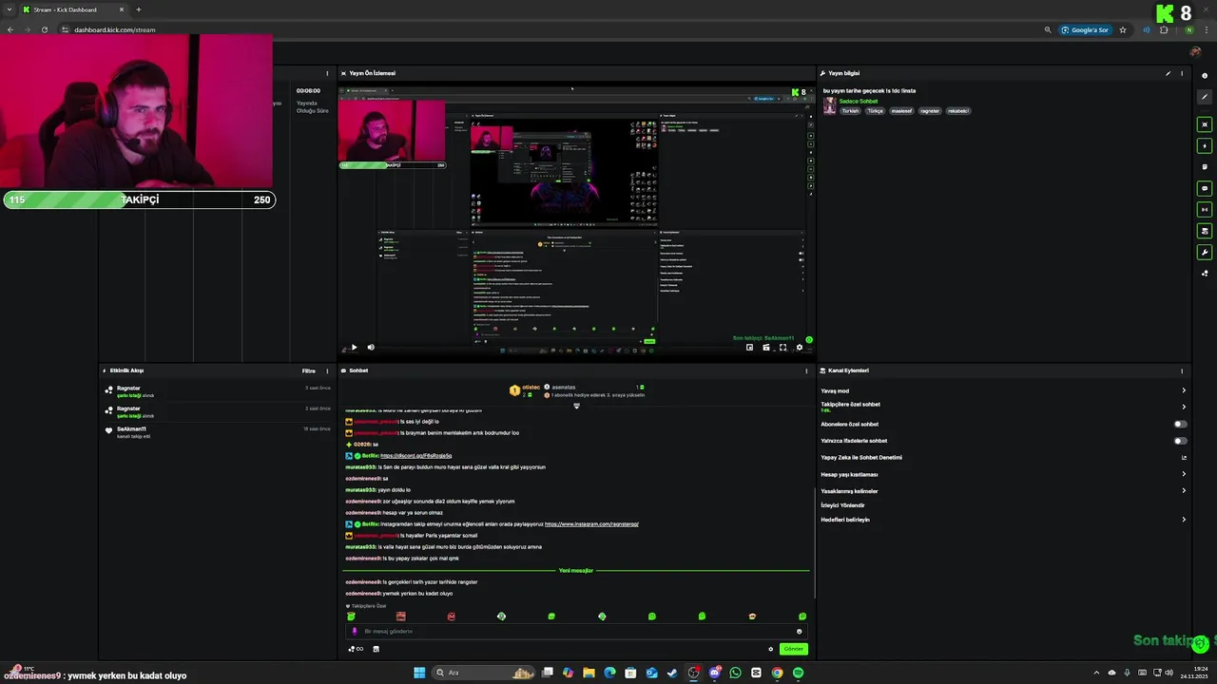
Task: Click the Yeni mesajlar divider to jump
Action: point(576,571)
